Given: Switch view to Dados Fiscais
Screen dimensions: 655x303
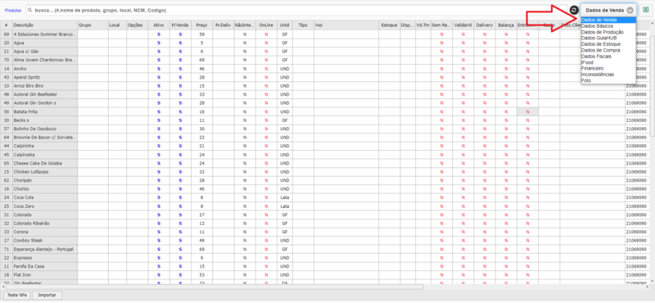Looking at the screenshot, I should click(x=608, y=56).
